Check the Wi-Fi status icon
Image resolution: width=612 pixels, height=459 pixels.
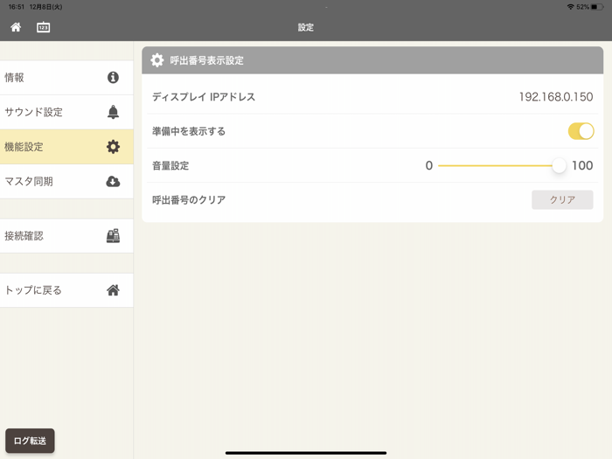point(571,7)
